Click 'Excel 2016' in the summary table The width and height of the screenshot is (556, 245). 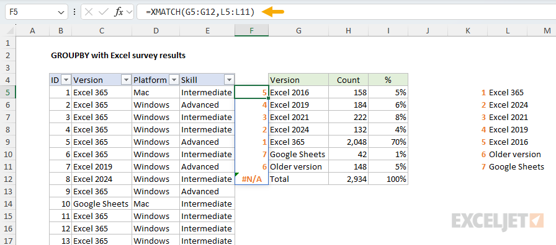298,92
